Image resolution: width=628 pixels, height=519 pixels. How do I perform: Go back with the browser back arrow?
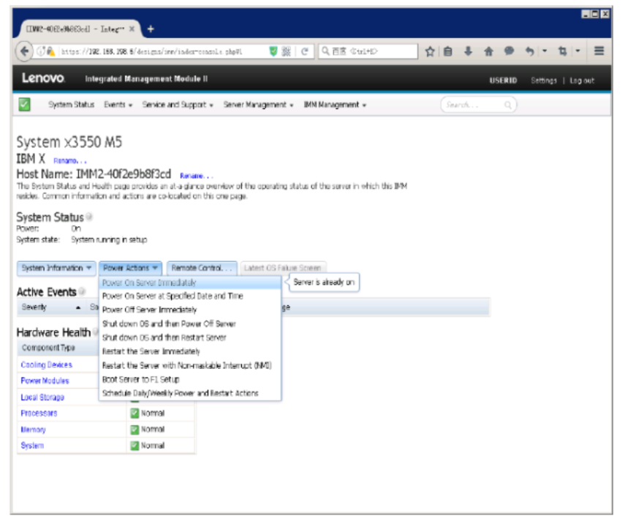point(24,51)
